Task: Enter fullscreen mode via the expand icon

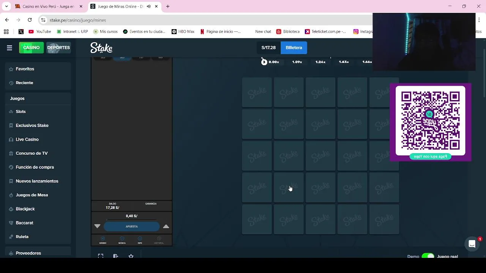Action: click(x=101, y=256)
